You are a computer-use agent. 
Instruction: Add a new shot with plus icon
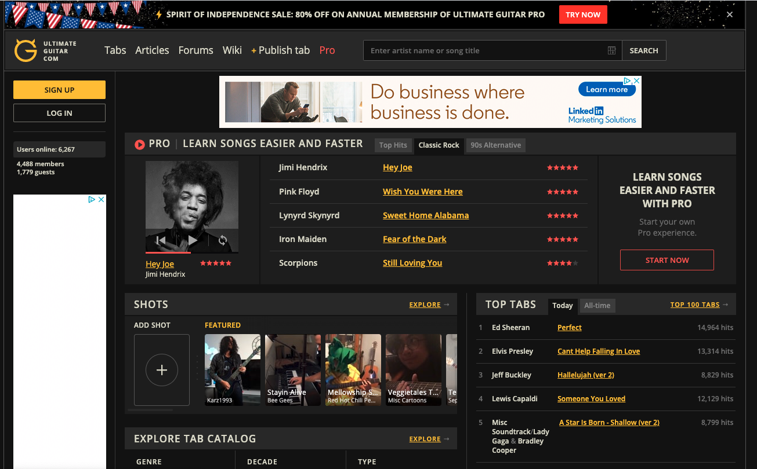162,370
